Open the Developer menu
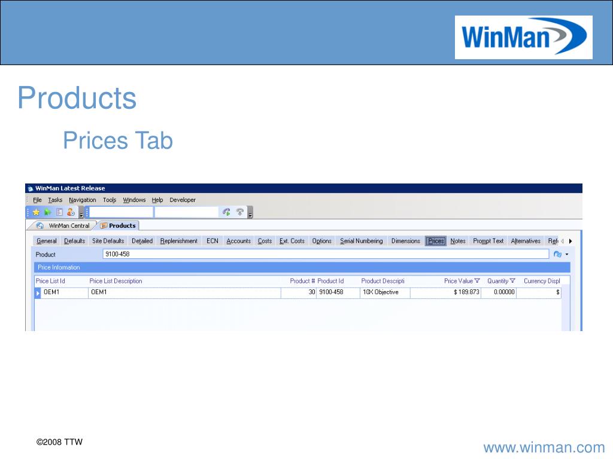This screenshot has width=613, height=459. 183,200
